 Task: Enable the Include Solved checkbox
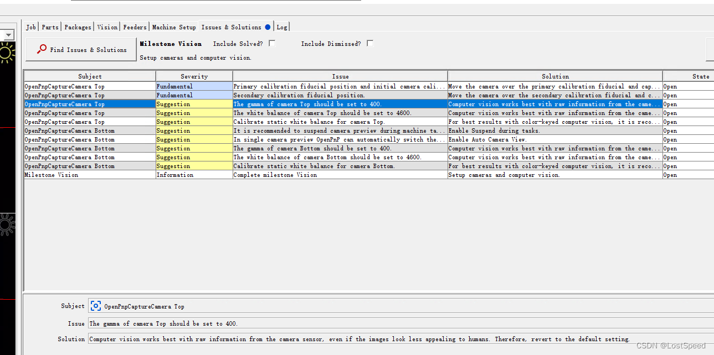coord(271,43)
